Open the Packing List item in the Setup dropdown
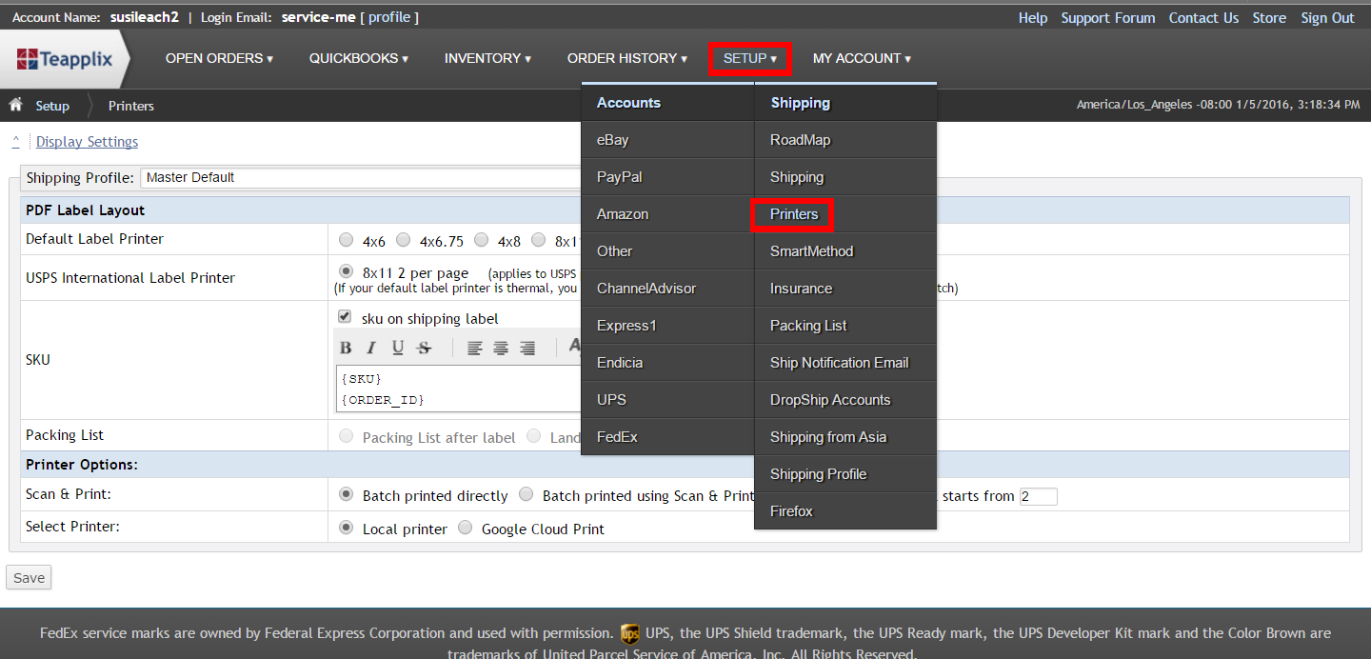Viewport: 1371px width, 659px height. (845, 326)
